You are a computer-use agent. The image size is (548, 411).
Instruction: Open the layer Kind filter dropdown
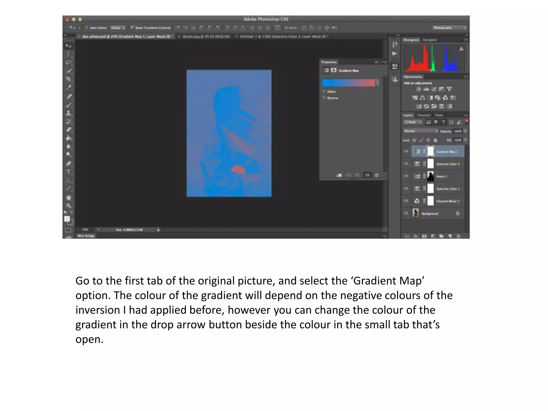click(x=413, y=122)
